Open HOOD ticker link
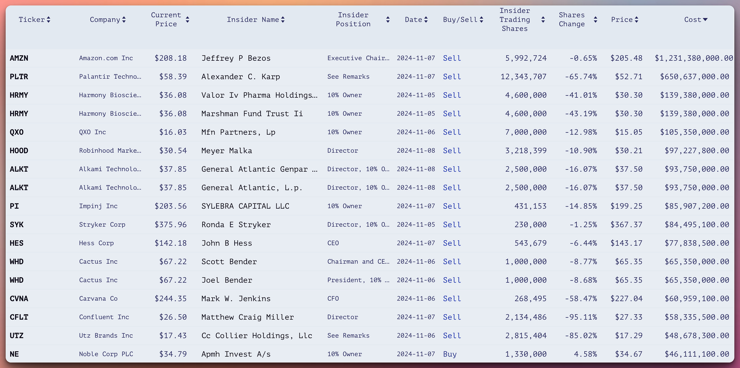Screen dimensions: 740x368 click(19, 151)
